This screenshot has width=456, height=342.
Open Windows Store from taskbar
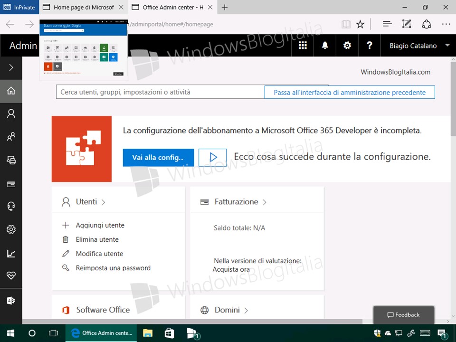pos(169,333)
